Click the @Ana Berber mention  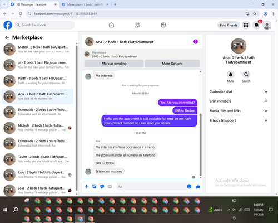click(185, 110)
